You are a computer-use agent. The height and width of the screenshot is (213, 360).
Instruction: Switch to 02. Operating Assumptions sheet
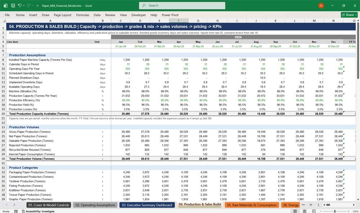tap(95, 205)
